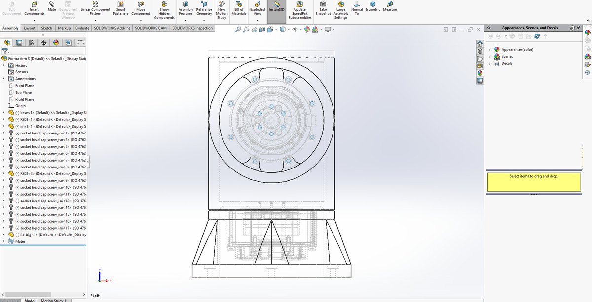Expand the Mates folder
Viewport: 592px width, 302px height.
4,241
